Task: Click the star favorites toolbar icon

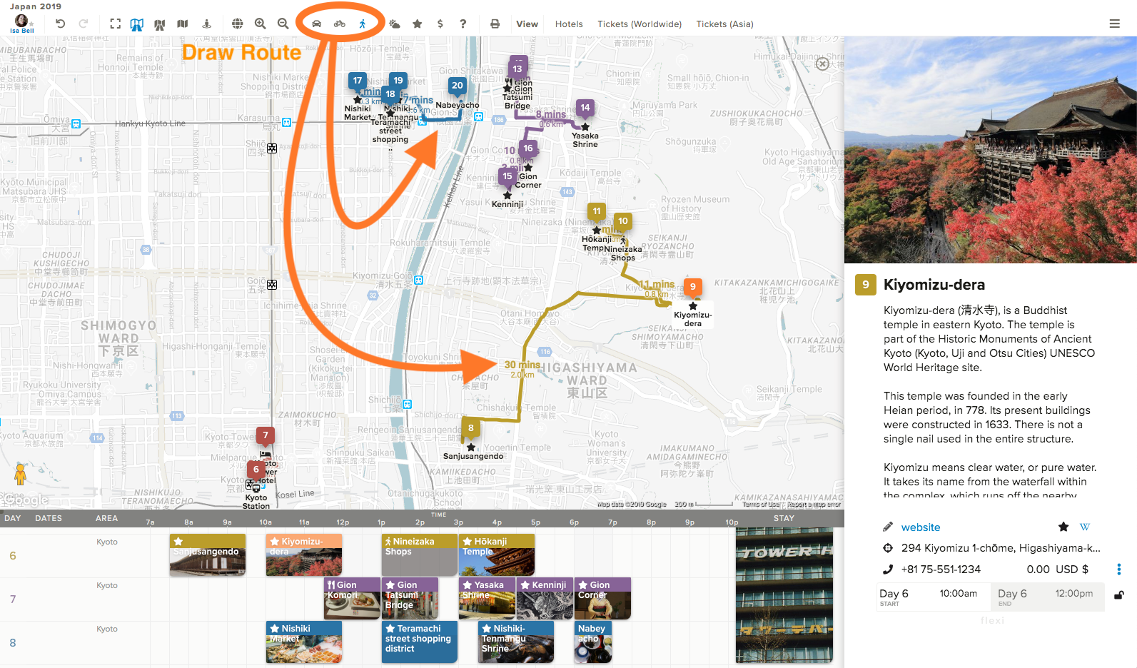Action: pos(418,24)
